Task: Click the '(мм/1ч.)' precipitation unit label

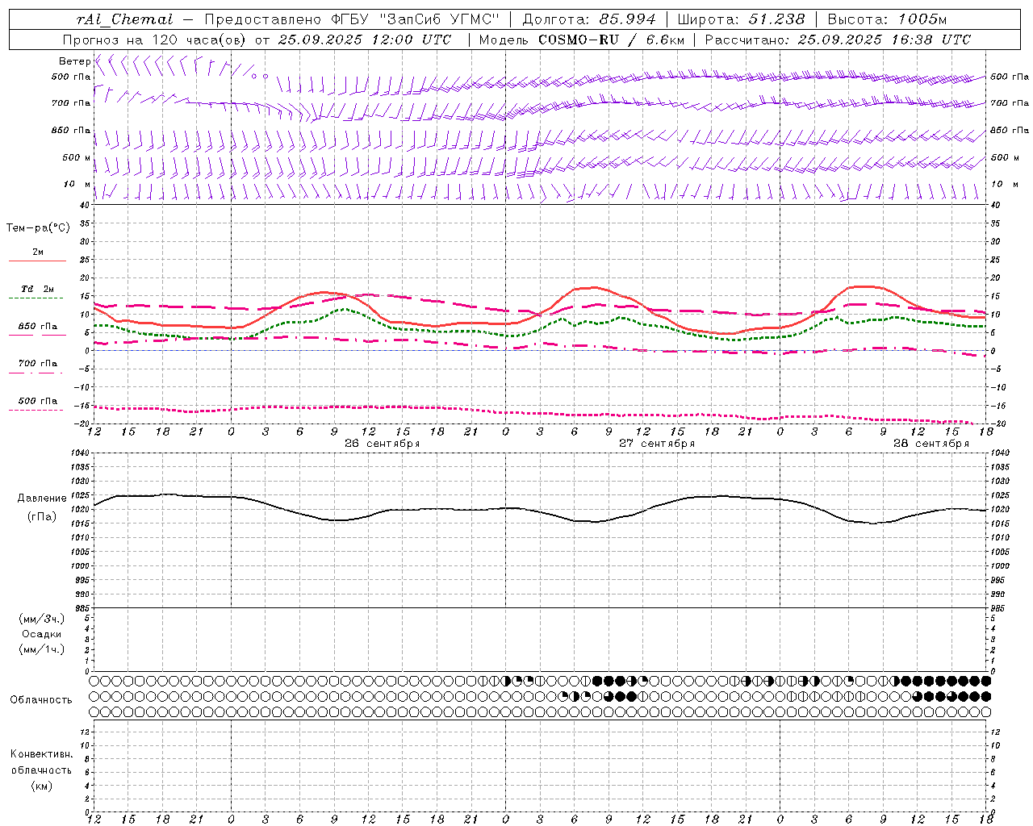Action: click(42, 649)
